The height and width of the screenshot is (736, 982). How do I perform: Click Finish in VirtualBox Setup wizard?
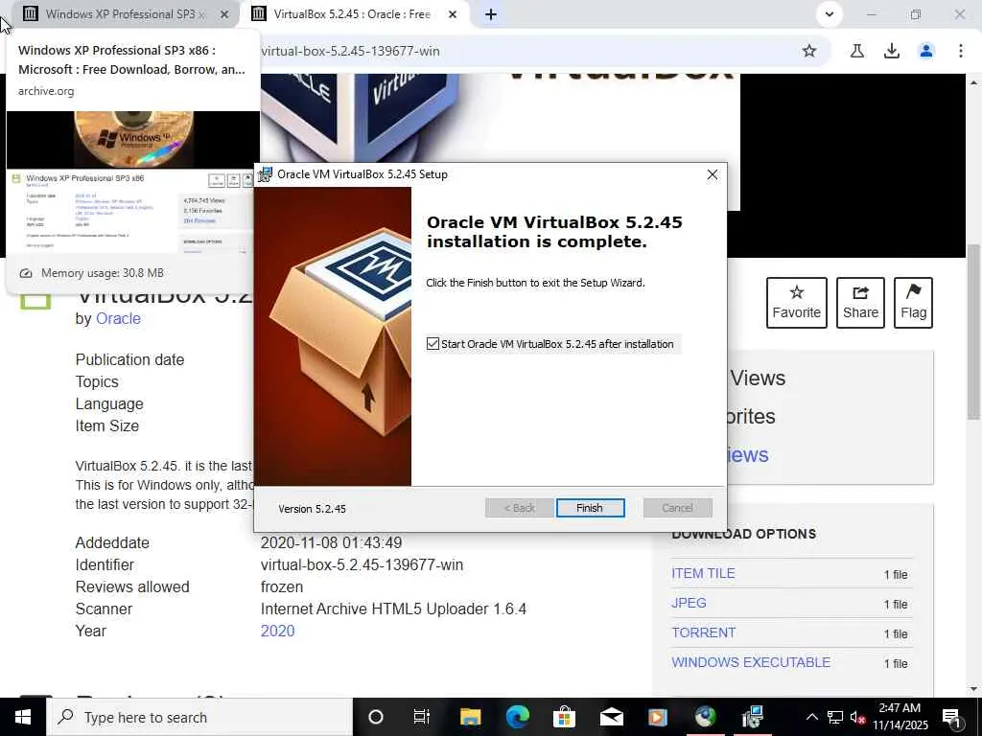pyautogui.click(x=590, y=508)
